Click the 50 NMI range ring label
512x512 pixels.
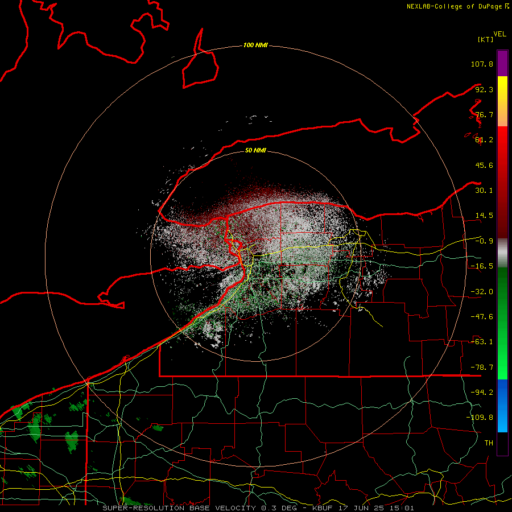pyautogui.click(x=255, y=150)
